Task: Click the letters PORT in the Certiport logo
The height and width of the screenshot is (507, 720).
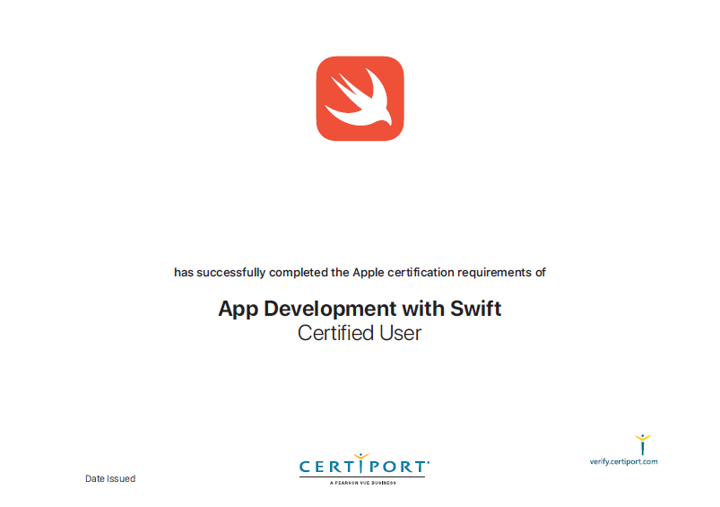Action: click(x=397, y=468)
